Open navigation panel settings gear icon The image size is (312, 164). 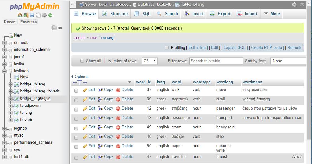point(44,15)
